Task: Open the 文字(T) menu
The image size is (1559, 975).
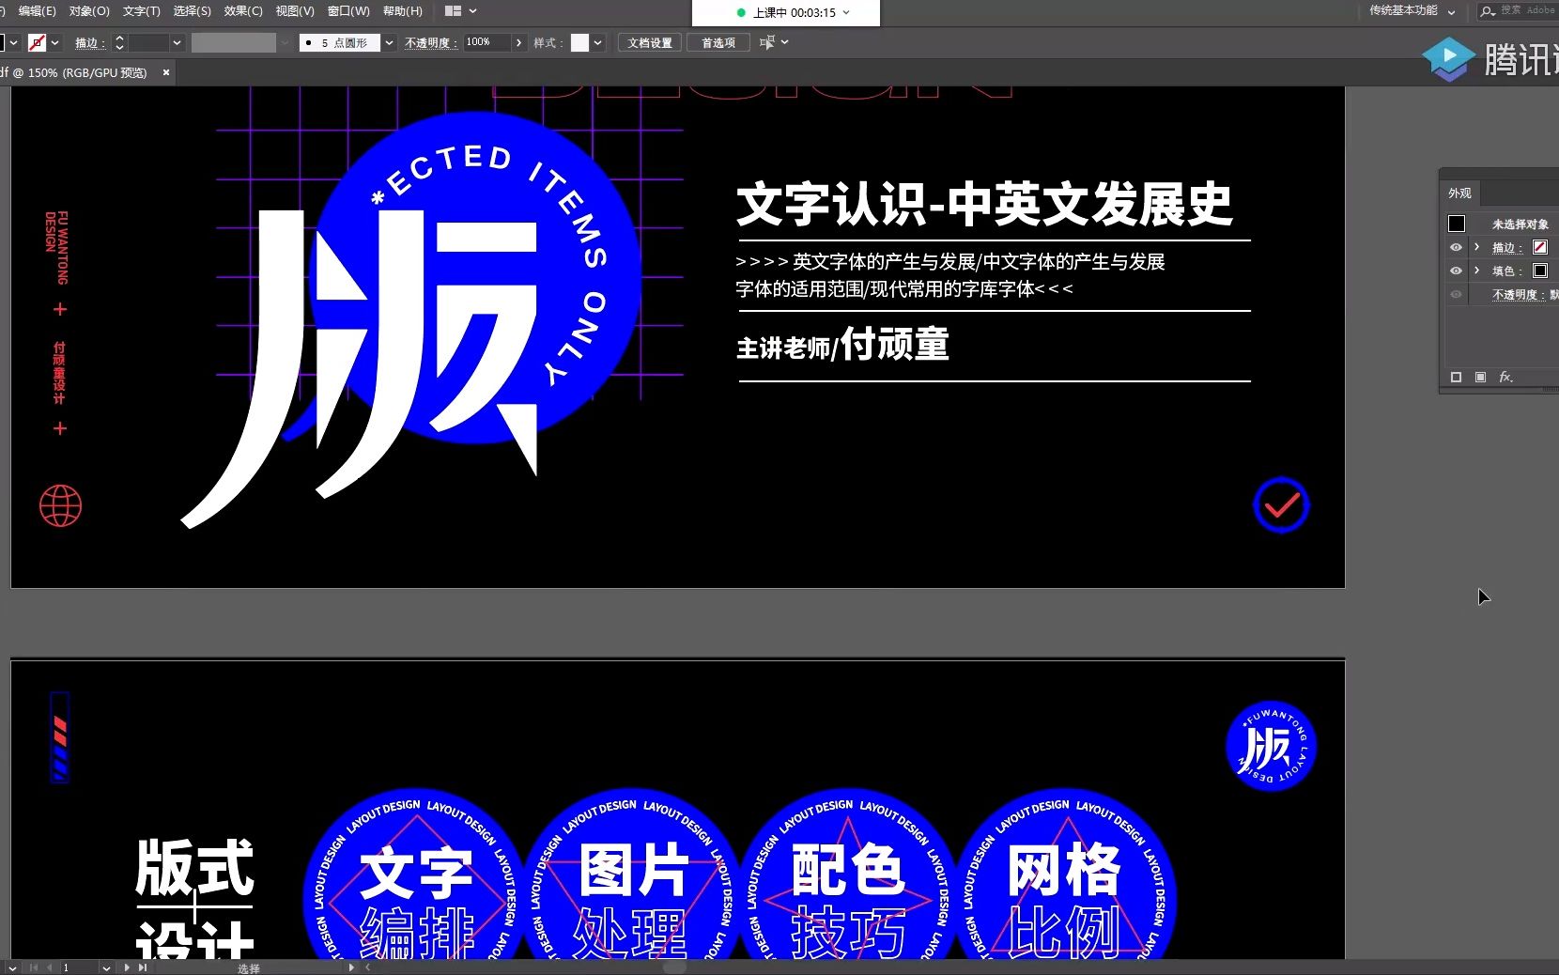Action: (141, 11)
